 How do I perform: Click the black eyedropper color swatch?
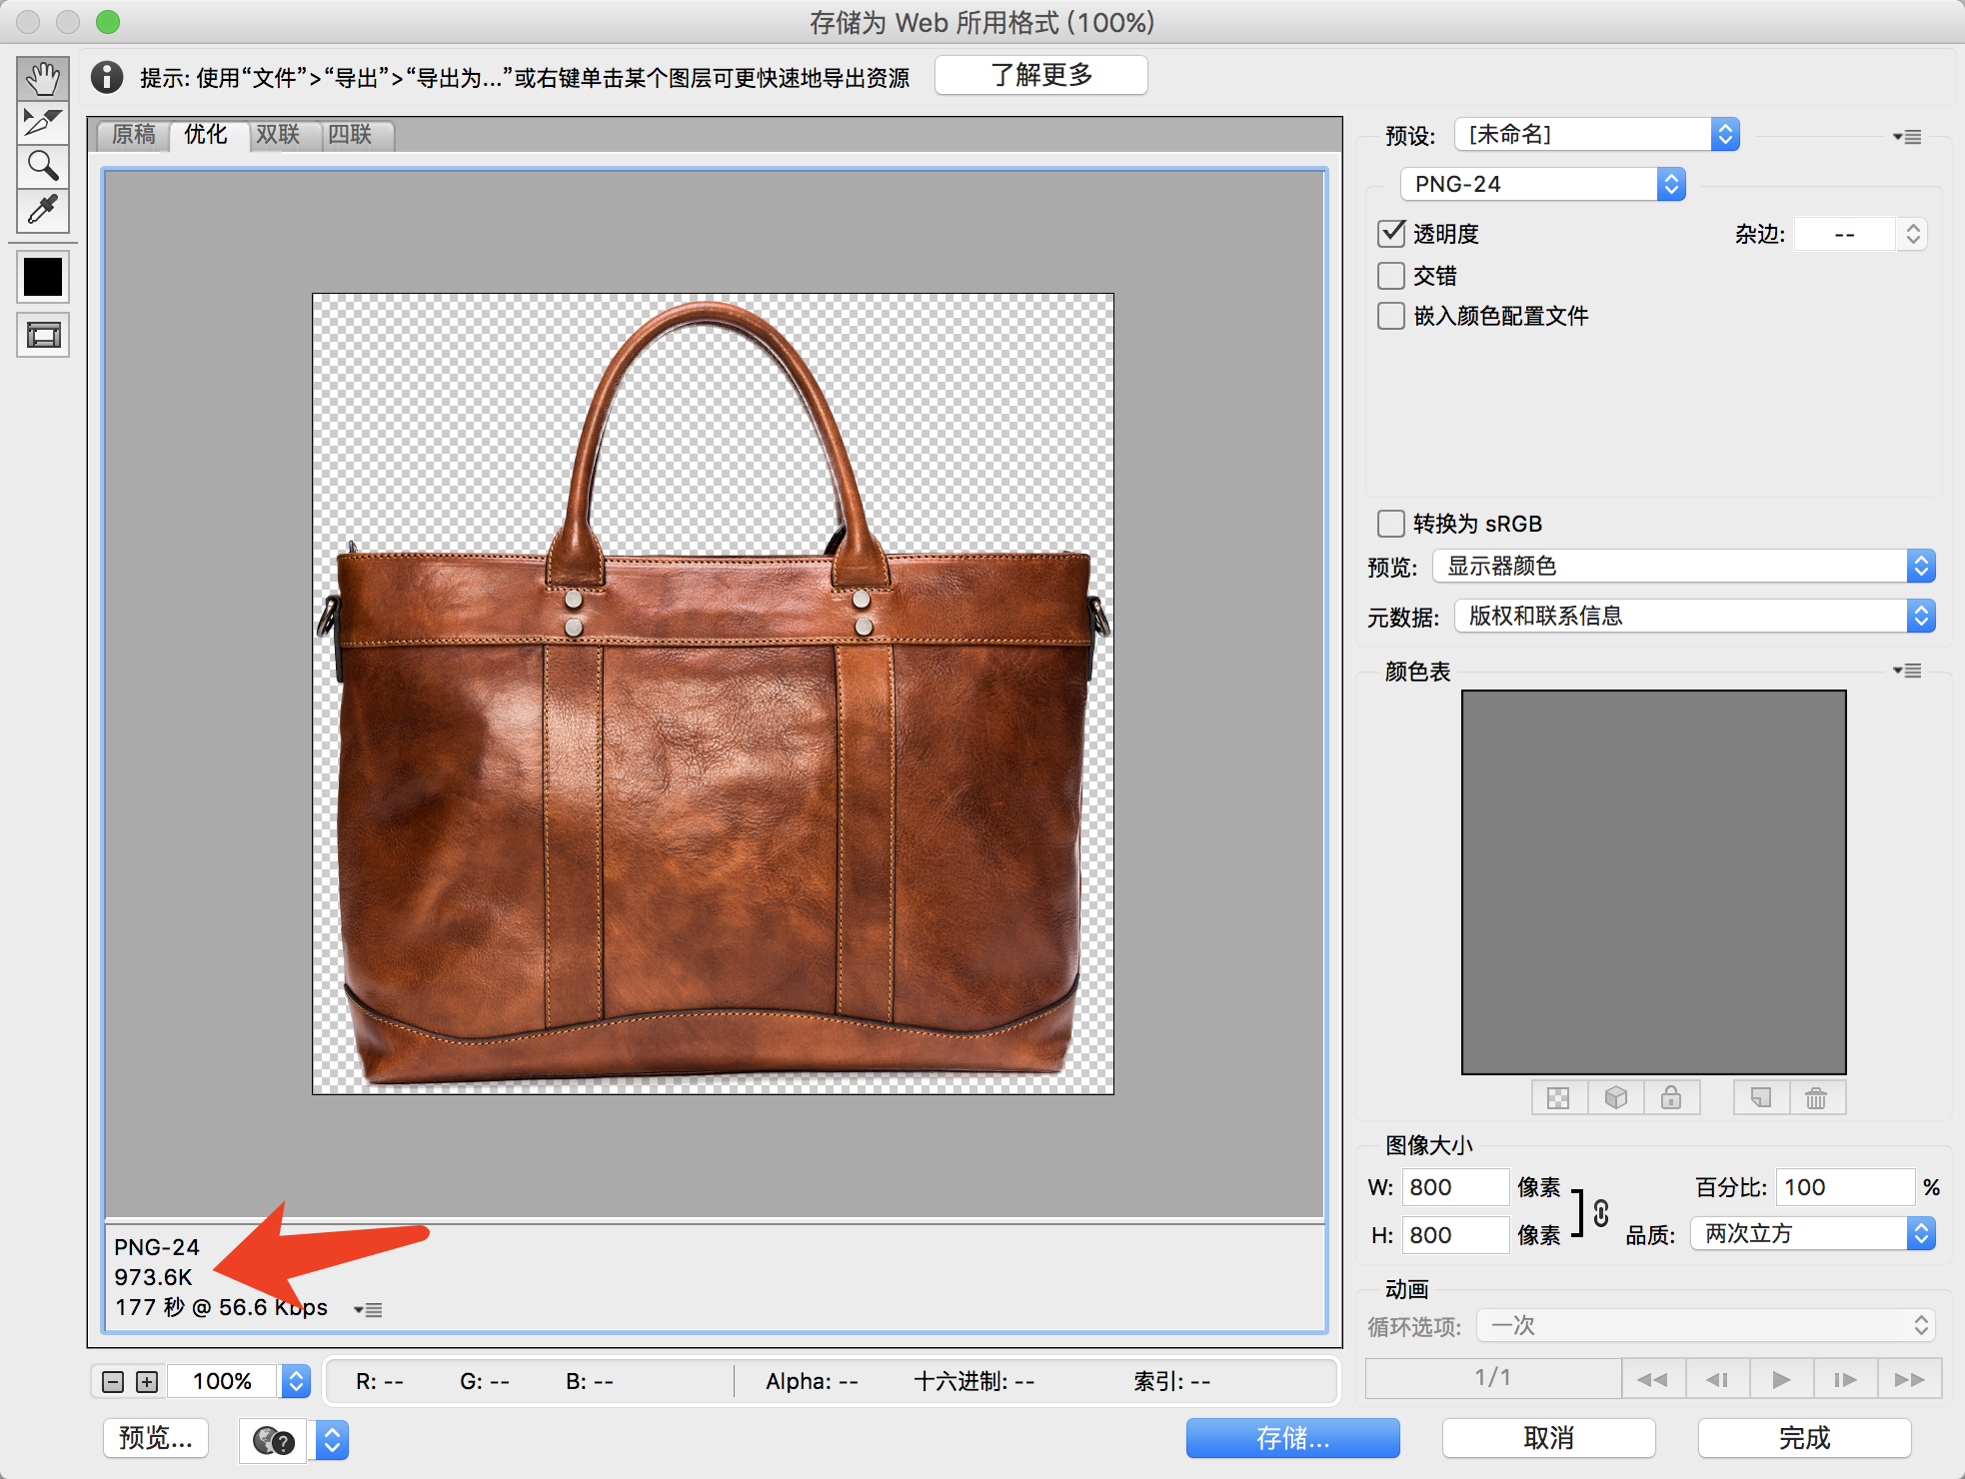43,277
